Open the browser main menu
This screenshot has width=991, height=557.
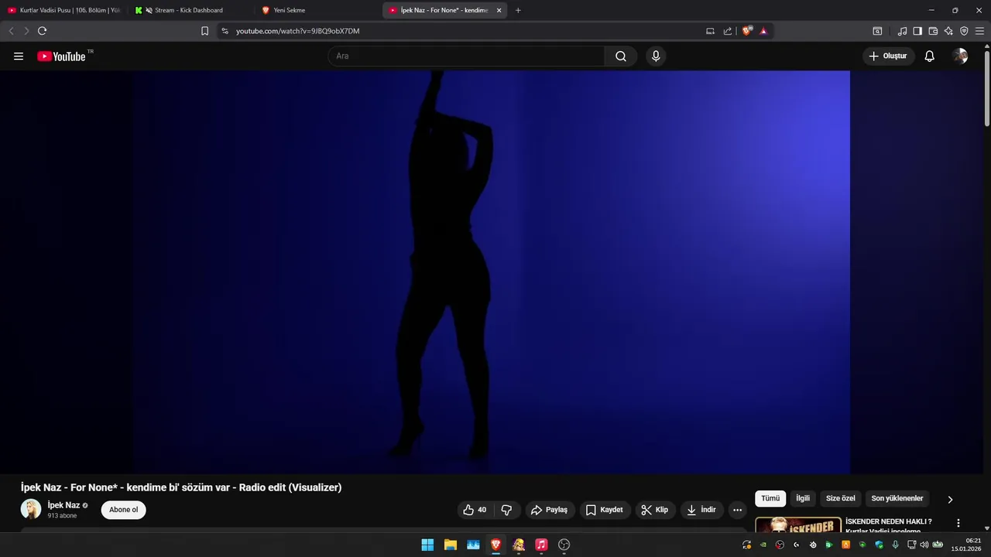click(x=979, y=31)
